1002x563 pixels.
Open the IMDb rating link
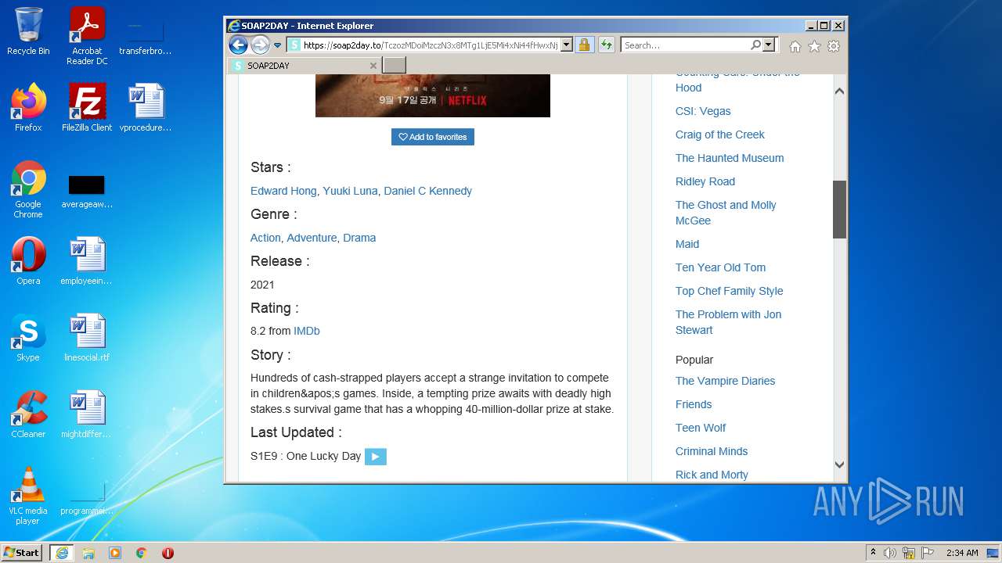tap(307, 331)
